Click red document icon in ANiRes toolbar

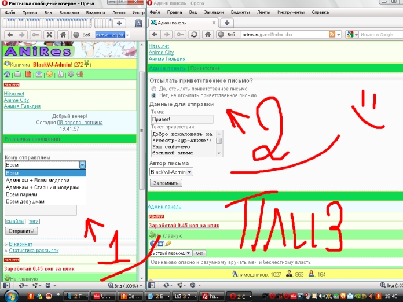tap(28, 74)
